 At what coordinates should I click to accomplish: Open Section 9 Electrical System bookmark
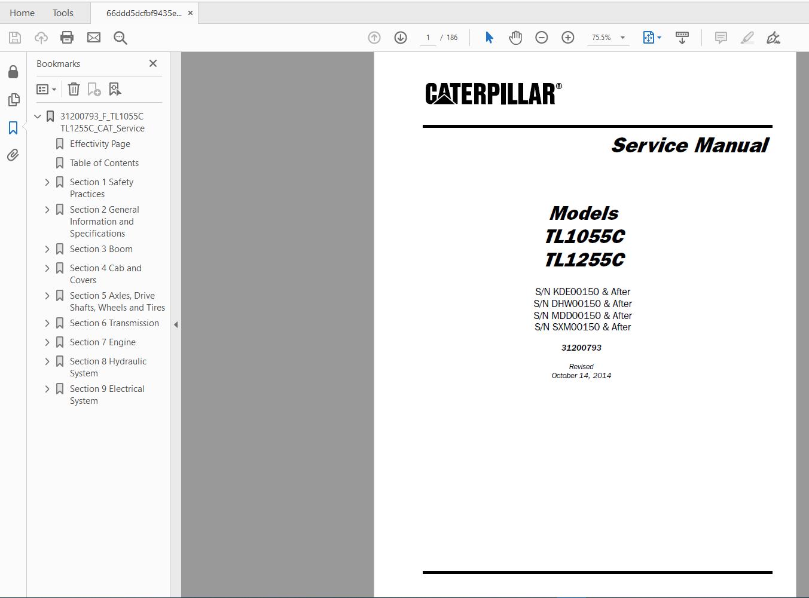[107, 395]
